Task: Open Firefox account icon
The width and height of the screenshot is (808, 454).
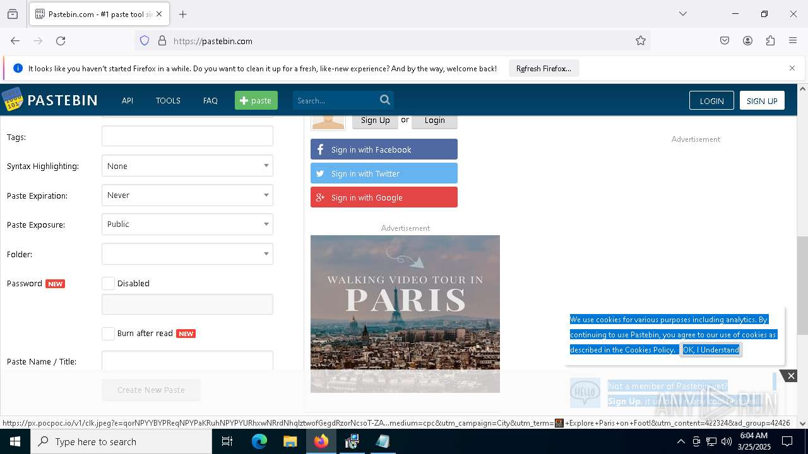Action: 747,40
